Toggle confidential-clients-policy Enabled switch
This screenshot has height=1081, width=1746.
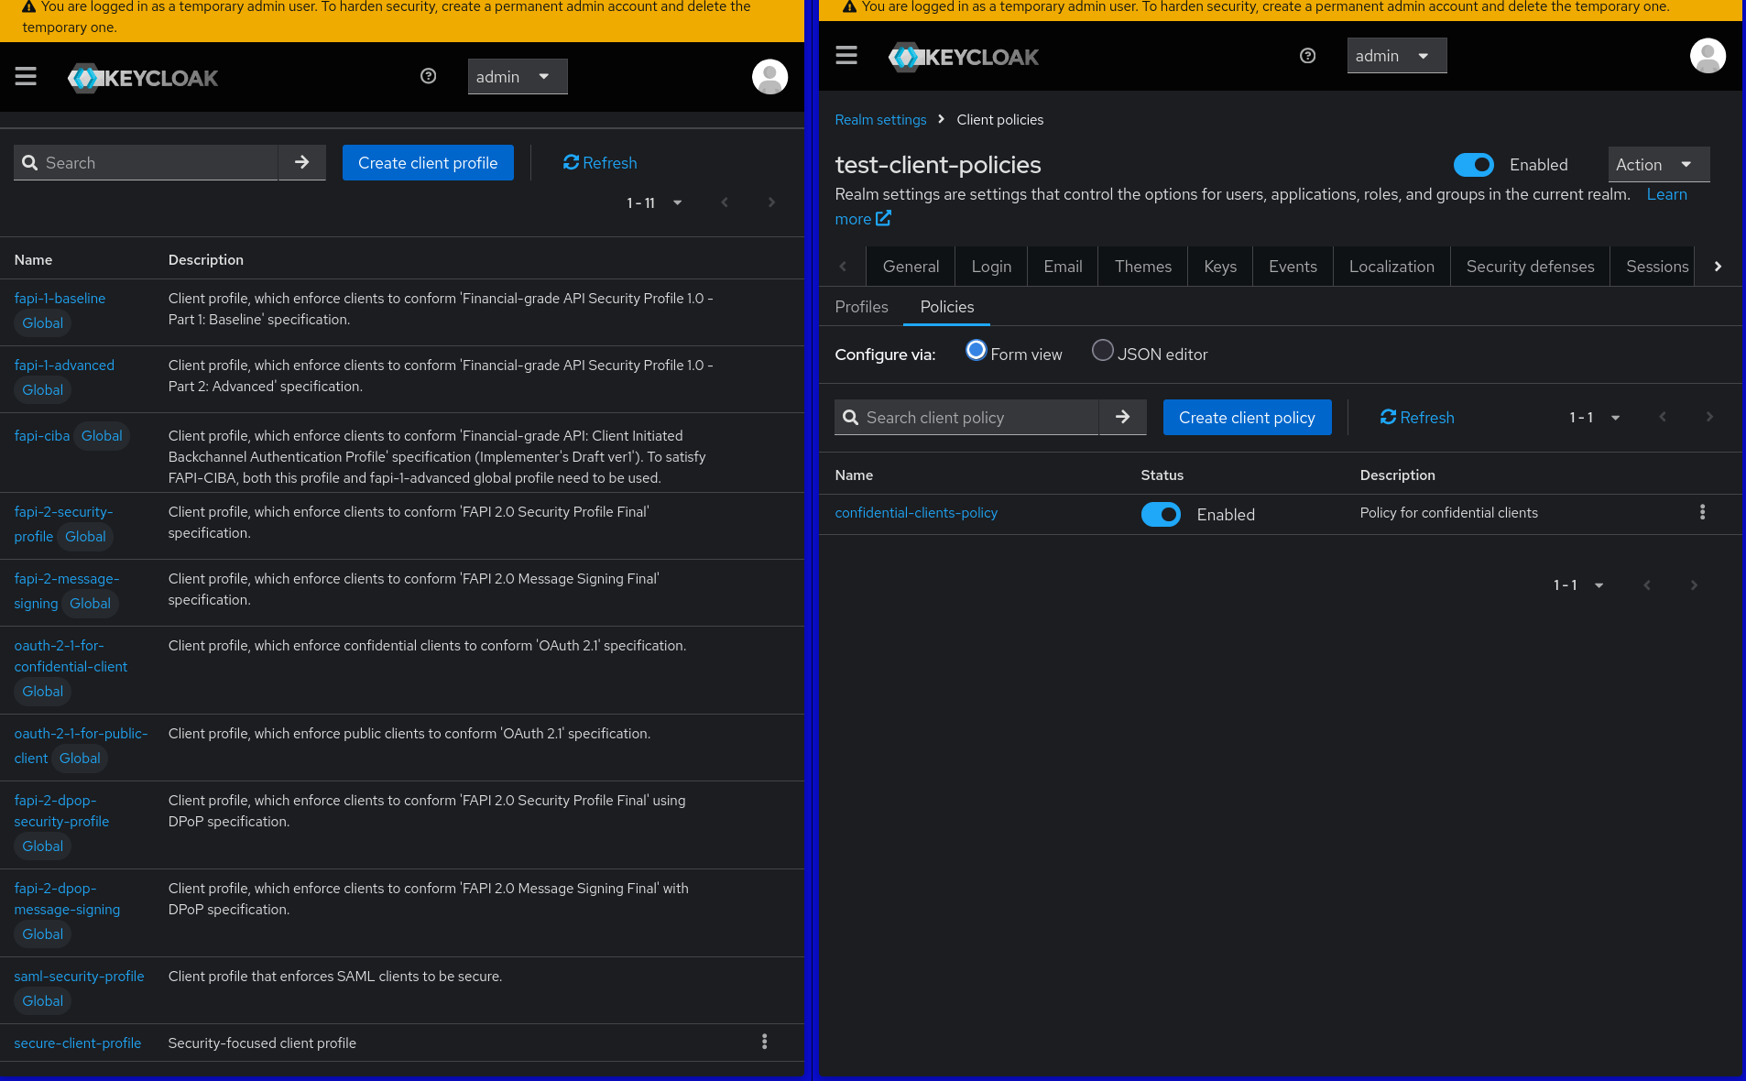click(1161, 515)
